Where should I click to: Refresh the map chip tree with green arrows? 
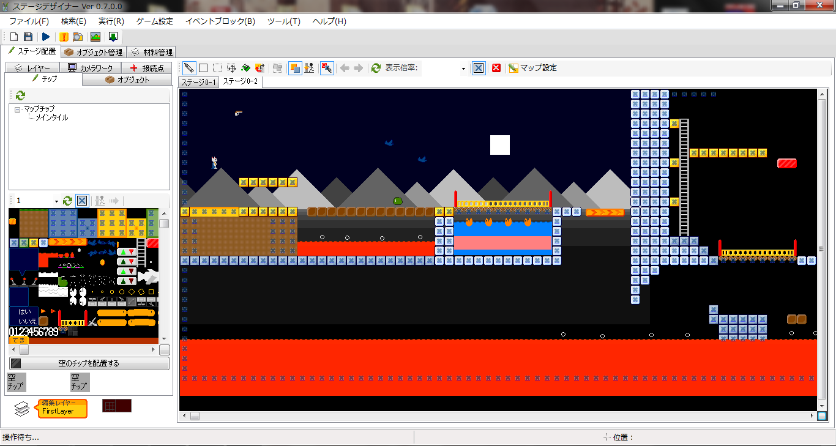(x=20, y=95)
